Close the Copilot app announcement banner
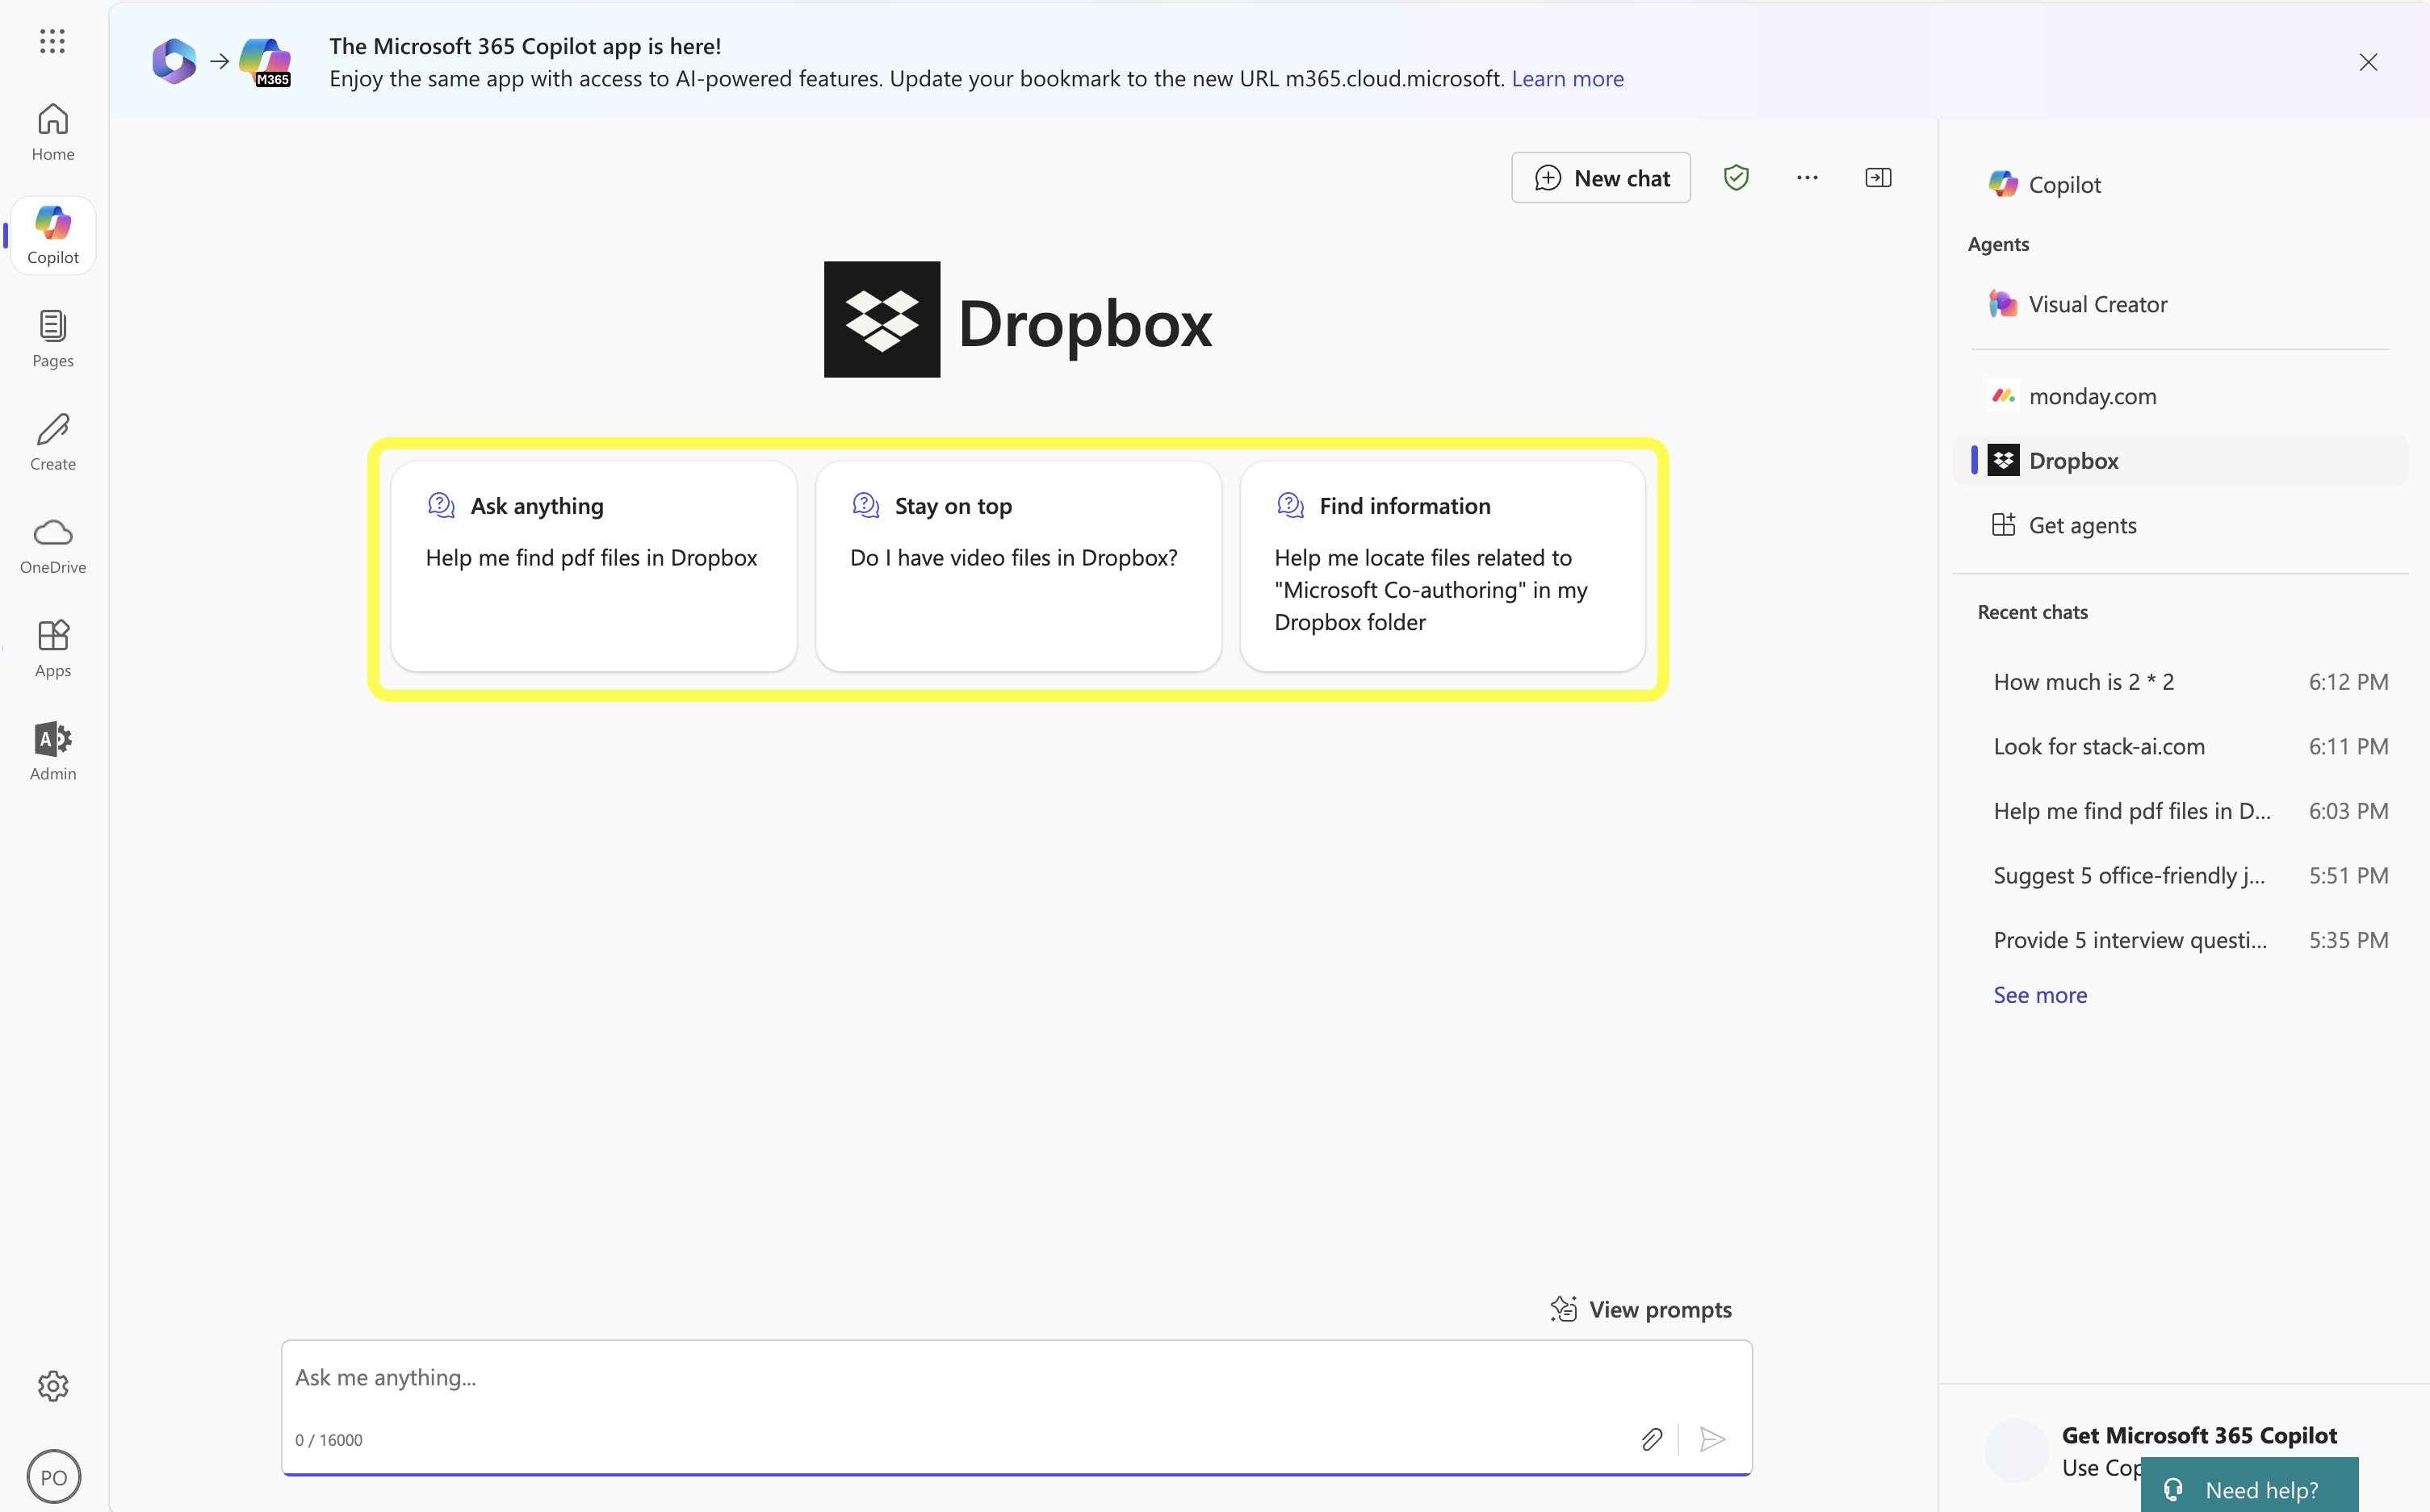Screen dimensions: 2430x1512 (x=2367, y=62)
